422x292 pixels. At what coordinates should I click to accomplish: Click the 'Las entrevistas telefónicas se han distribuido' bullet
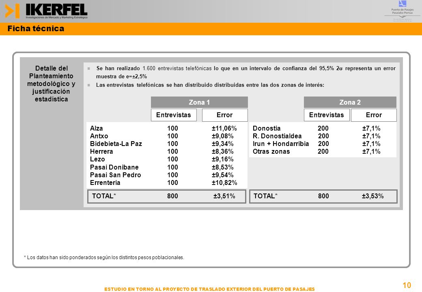coord(210,85)
